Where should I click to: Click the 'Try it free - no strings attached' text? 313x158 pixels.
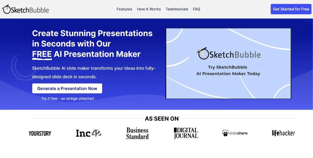[x=67, y=99]
